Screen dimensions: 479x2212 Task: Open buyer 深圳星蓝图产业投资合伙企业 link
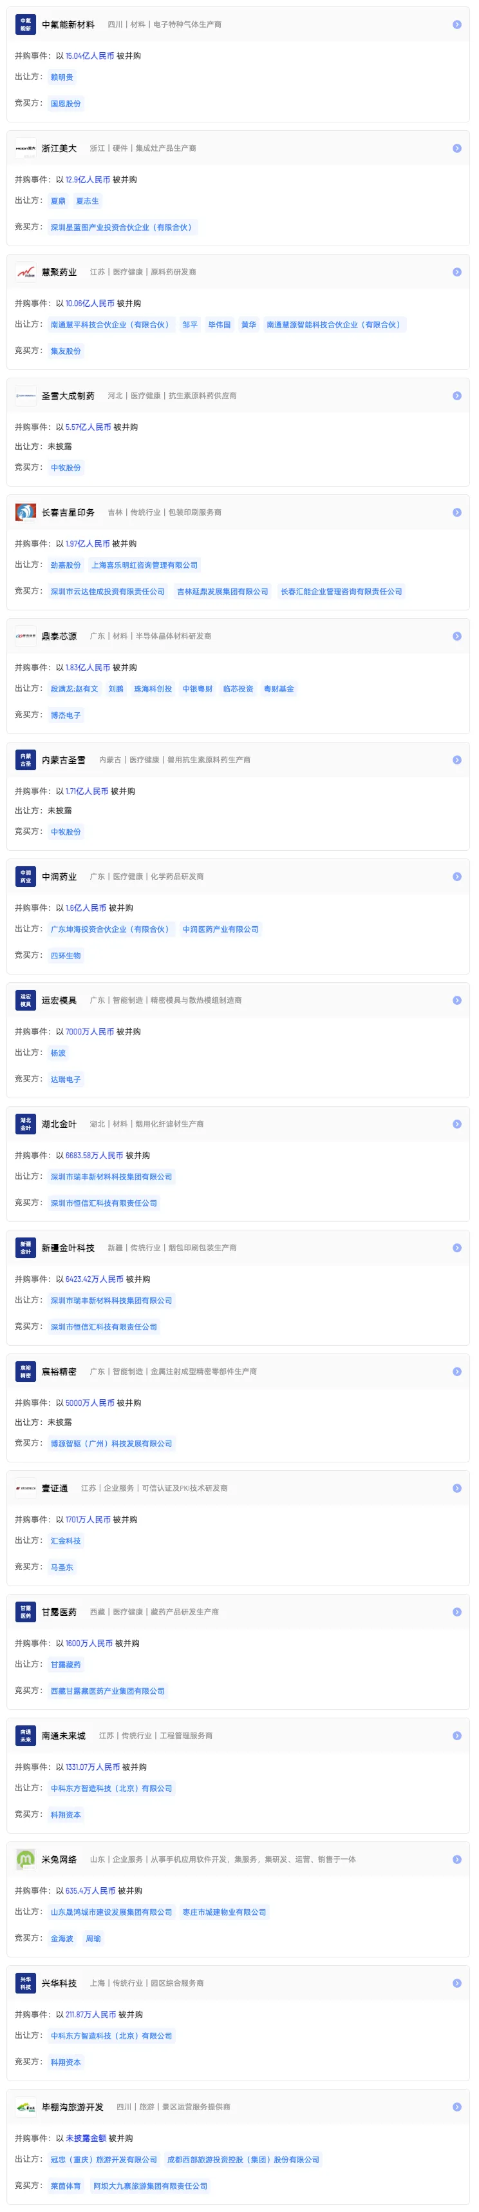point(122,228)
